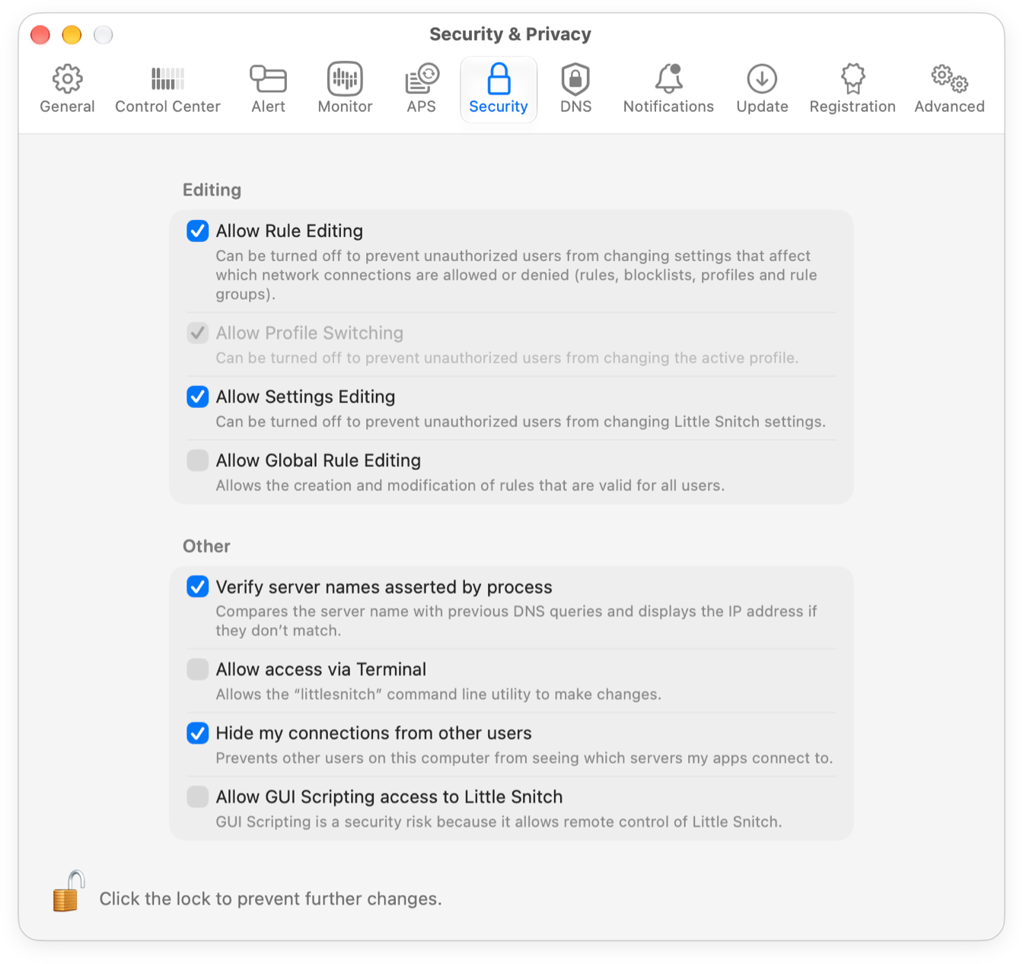Click 'Click the lock to prevent further changes' text
This screenshot has width=1023, height=964.
click(270, 899)
